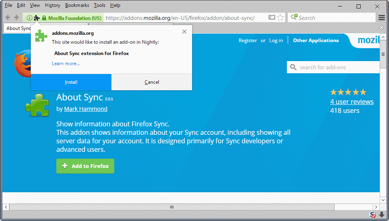Open site information icon in address bar
This screenshot has height=221, width=389.
click(x=29, y=18)
